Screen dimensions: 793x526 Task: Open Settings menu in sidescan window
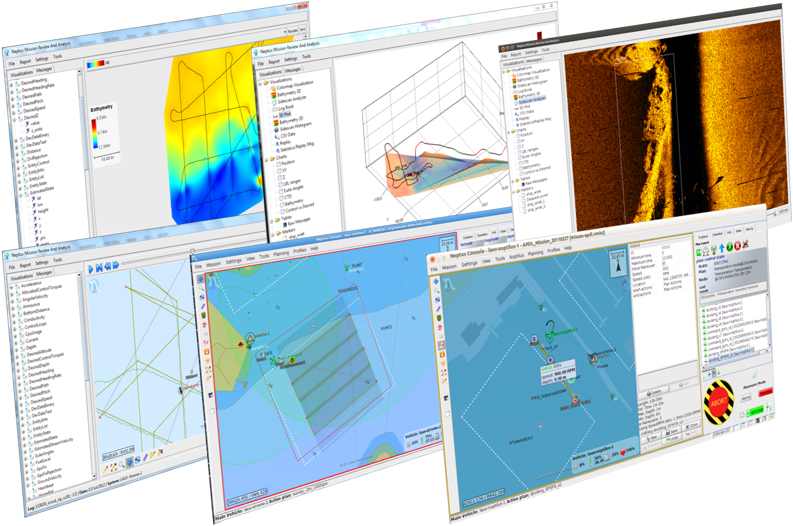[531, 51]
